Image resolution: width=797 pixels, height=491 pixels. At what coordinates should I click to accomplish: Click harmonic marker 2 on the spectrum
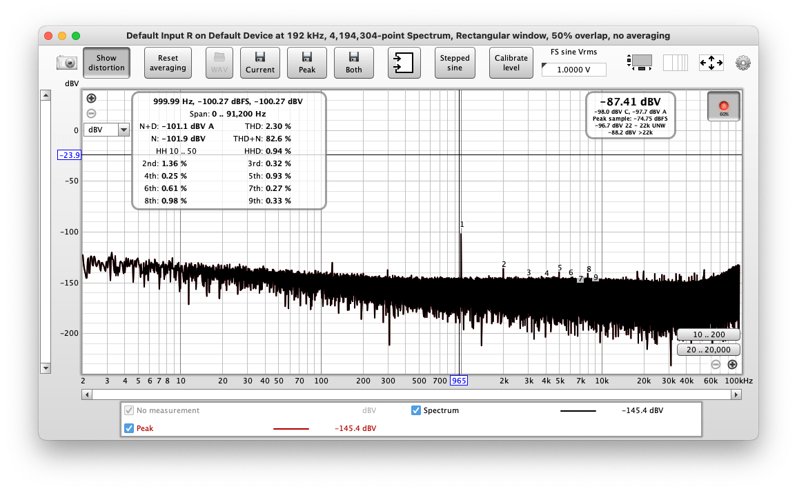[x=504, y=264]
